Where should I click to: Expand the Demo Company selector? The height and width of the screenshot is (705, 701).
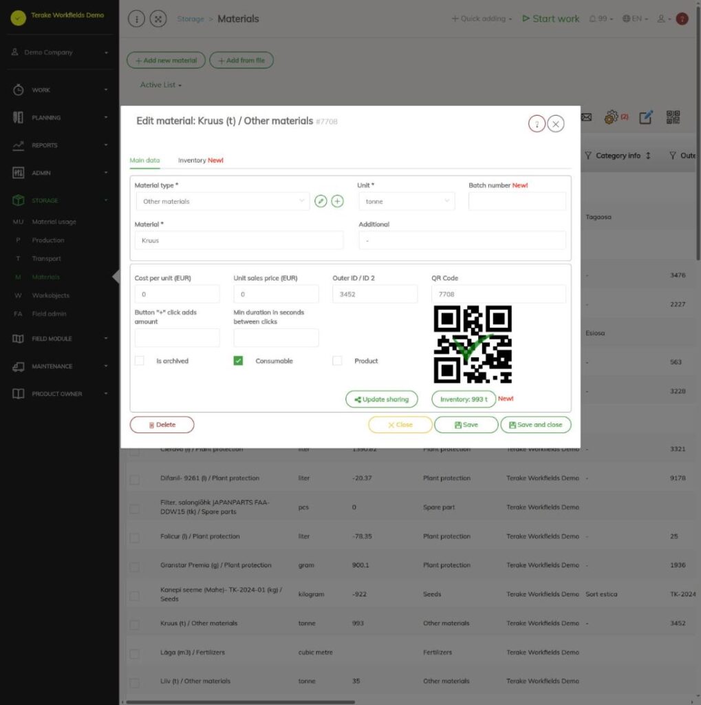coord(60,52)
